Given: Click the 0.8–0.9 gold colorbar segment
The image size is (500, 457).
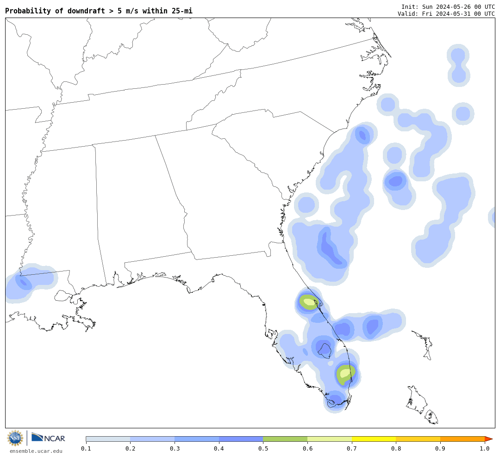Looking at the screenshot, I should (419, 439).
